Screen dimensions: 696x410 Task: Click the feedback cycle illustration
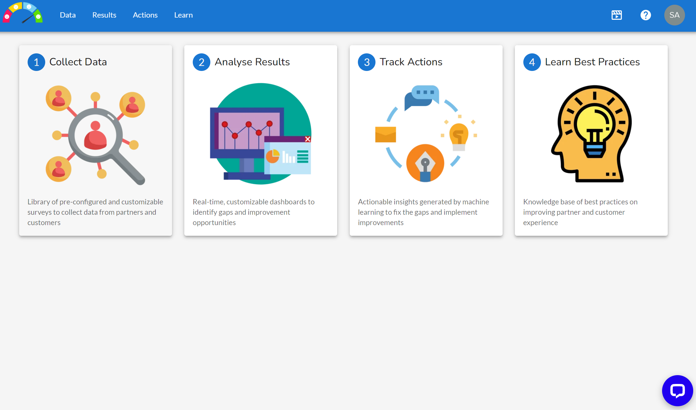click(x=426, y=134)
